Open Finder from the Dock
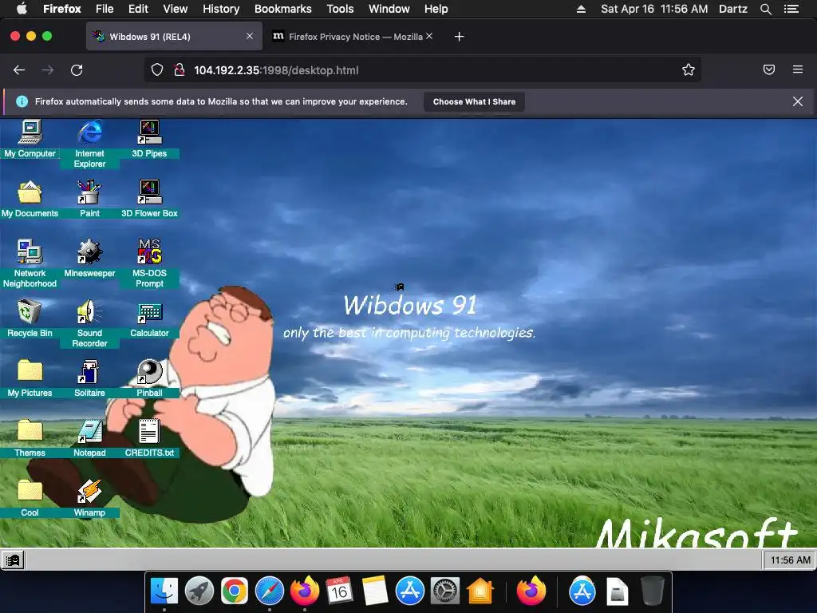The image size is (817, 613). point(164,591)
